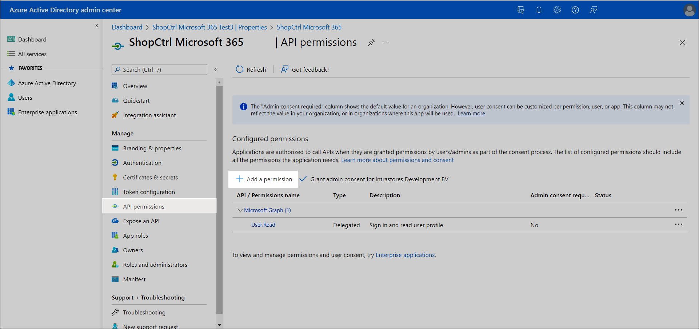Open the notifications bell icon
Image resolution: width=699 pixels, height=329 pixels.
(539, 10)
